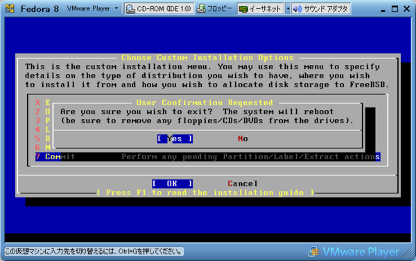The width and height of the screenshot is (416, 261).
Task: Select menu entry number 6
Action: click(x=42, y=147)
